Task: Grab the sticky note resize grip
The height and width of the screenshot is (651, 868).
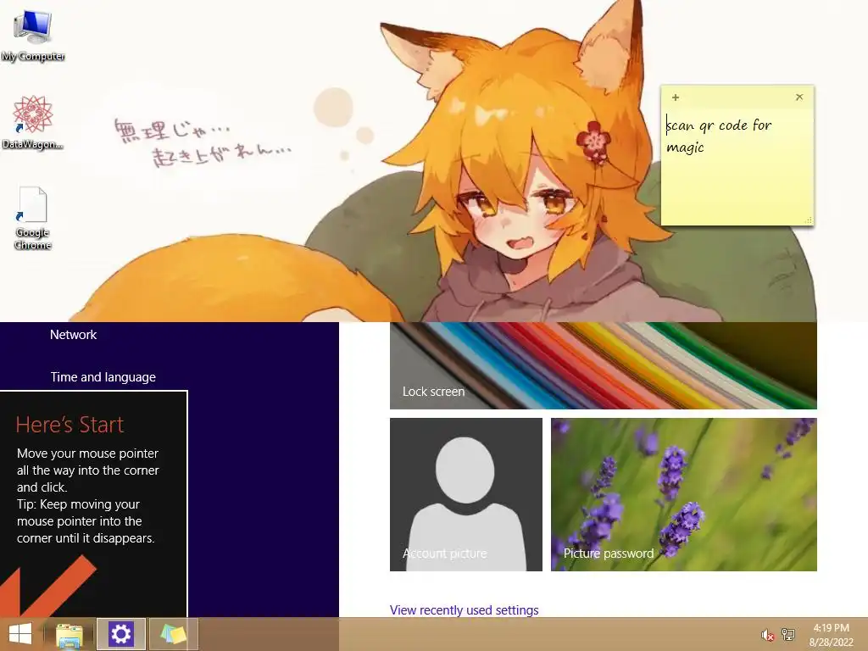Action: [x=808, y=220]
